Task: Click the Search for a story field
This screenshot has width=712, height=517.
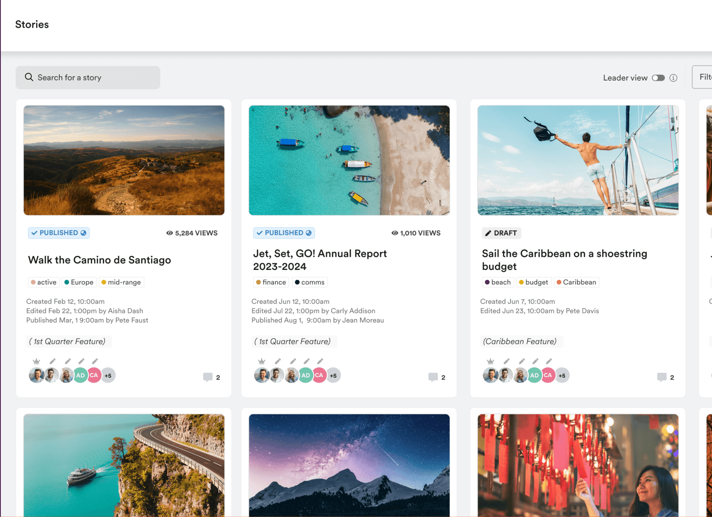Action: 88,77
